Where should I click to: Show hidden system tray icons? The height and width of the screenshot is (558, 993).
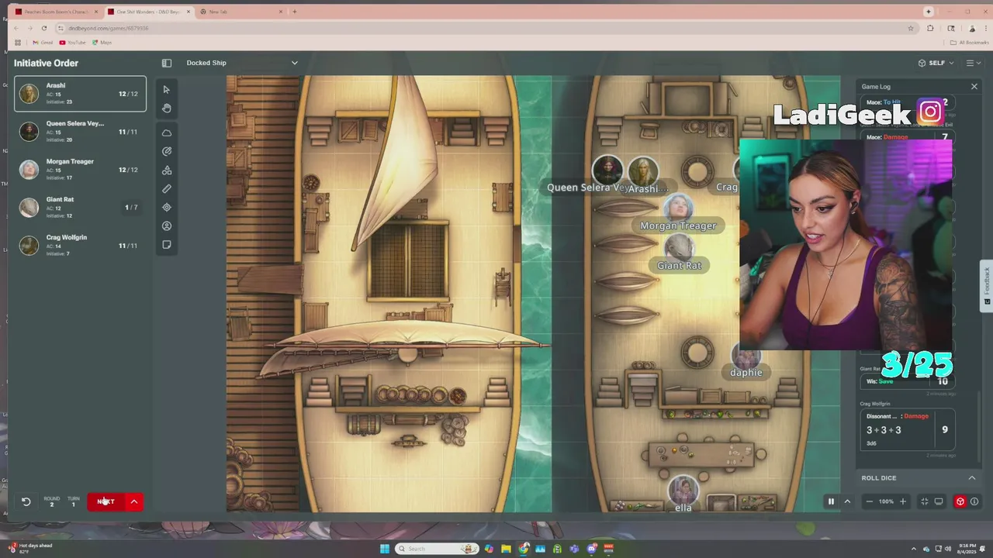(x=914, y=549)
